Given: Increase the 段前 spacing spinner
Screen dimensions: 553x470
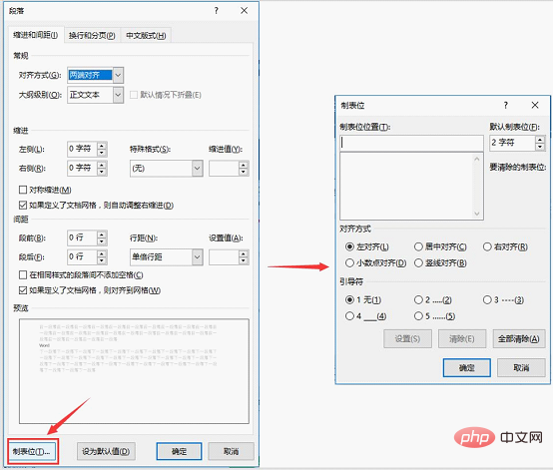Looking at the screenshot, I should [102, 235].
